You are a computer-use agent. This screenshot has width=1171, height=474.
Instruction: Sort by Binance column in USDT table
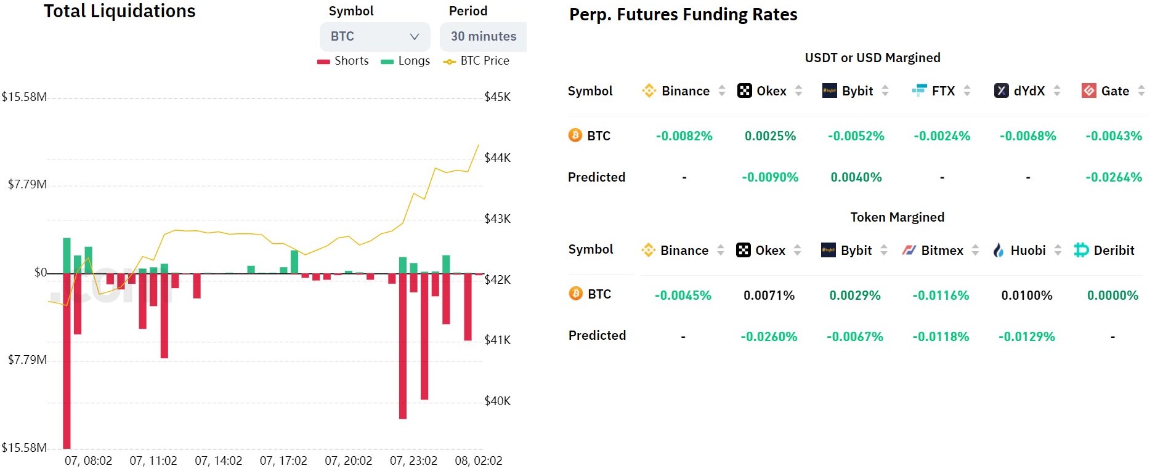tap(722, 91)
